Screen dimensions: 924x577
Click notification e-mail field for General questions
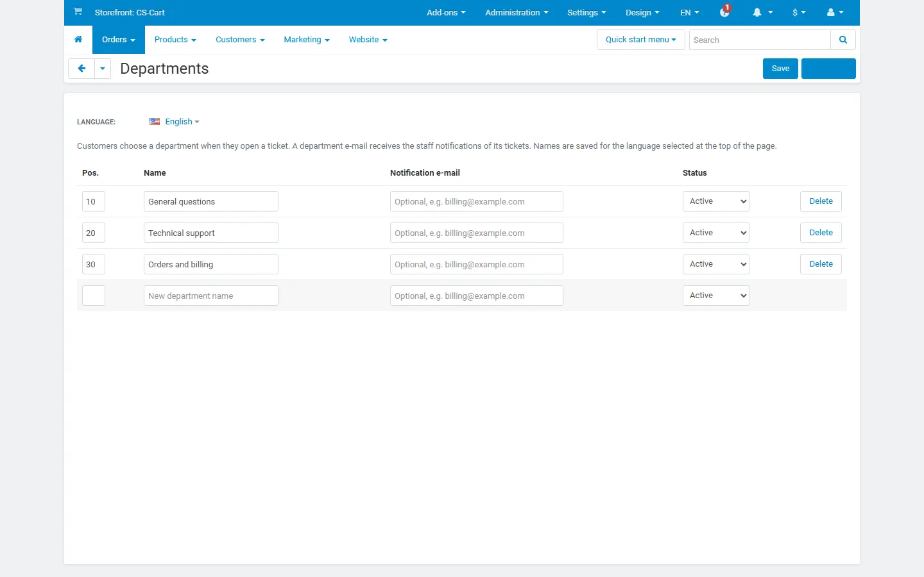[477, 201]
